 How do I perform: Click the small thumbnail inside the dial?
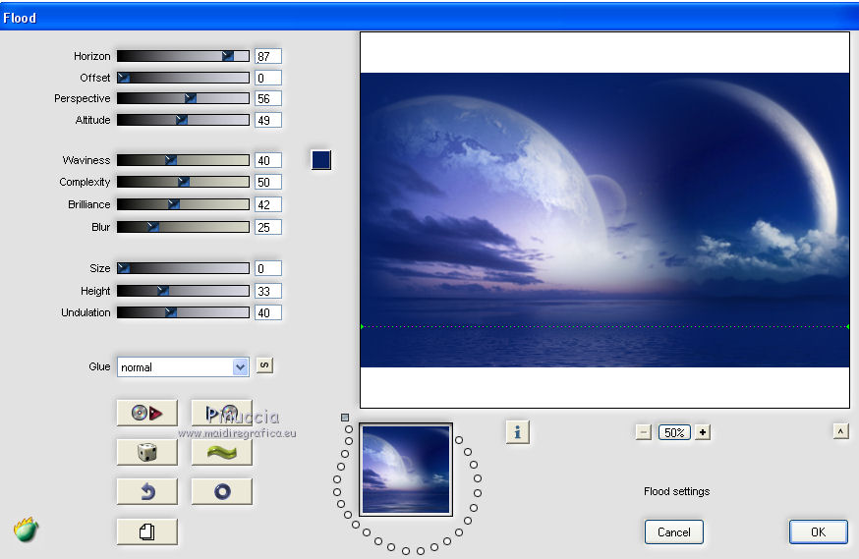[x=406, y=470]
